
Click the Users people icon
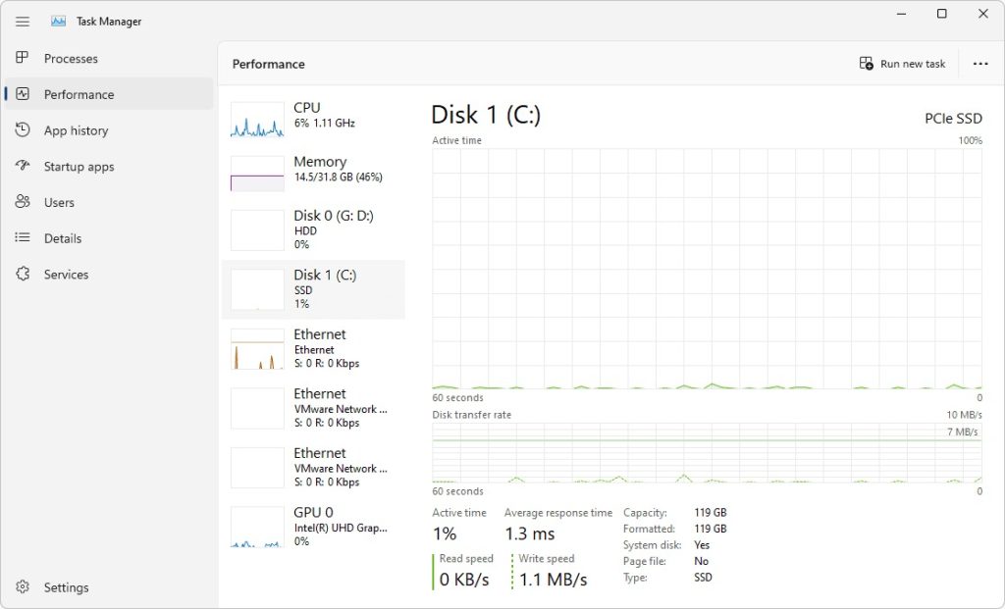(x=23, y=202)
